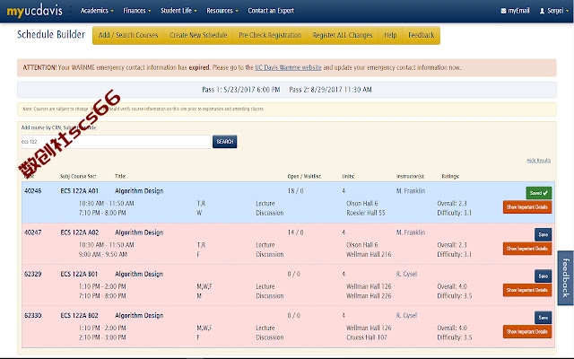Click ECS 122A B02 course code

point(79,315)
